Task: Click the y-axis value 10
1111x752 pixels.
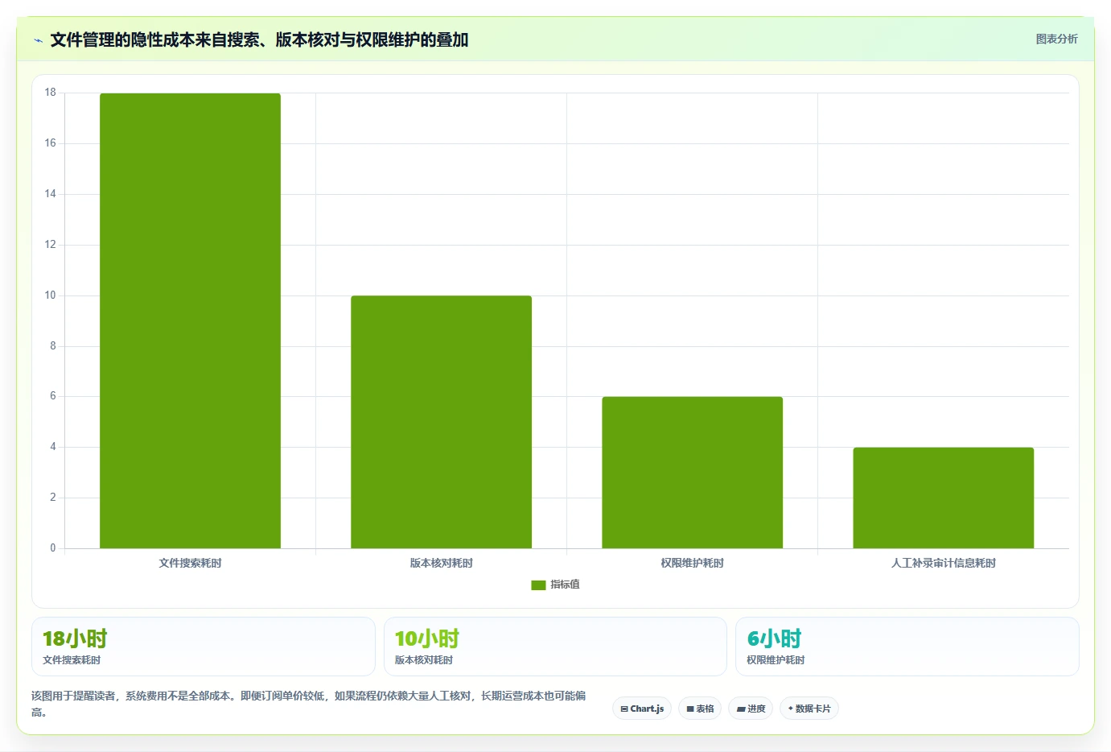Action: 51,295
